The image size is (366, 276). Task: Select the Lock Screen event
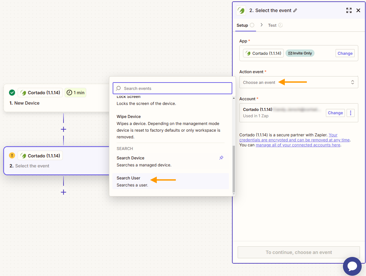[170, 100]
